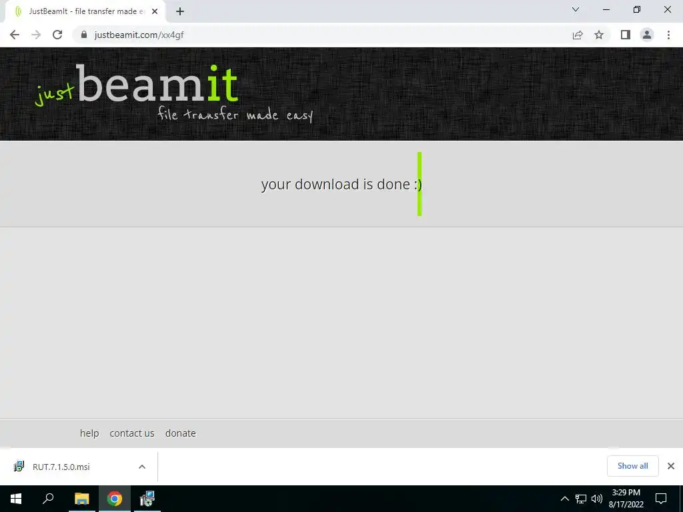
Task: Click 'file transfer made easy' tagline
Action: click(x=235, y=114)
